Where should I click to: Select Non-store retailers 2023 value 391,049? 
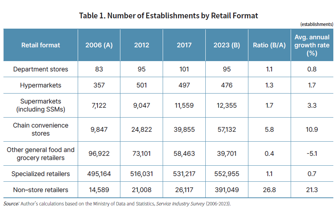pyautogui.click(x=227, y=190)
